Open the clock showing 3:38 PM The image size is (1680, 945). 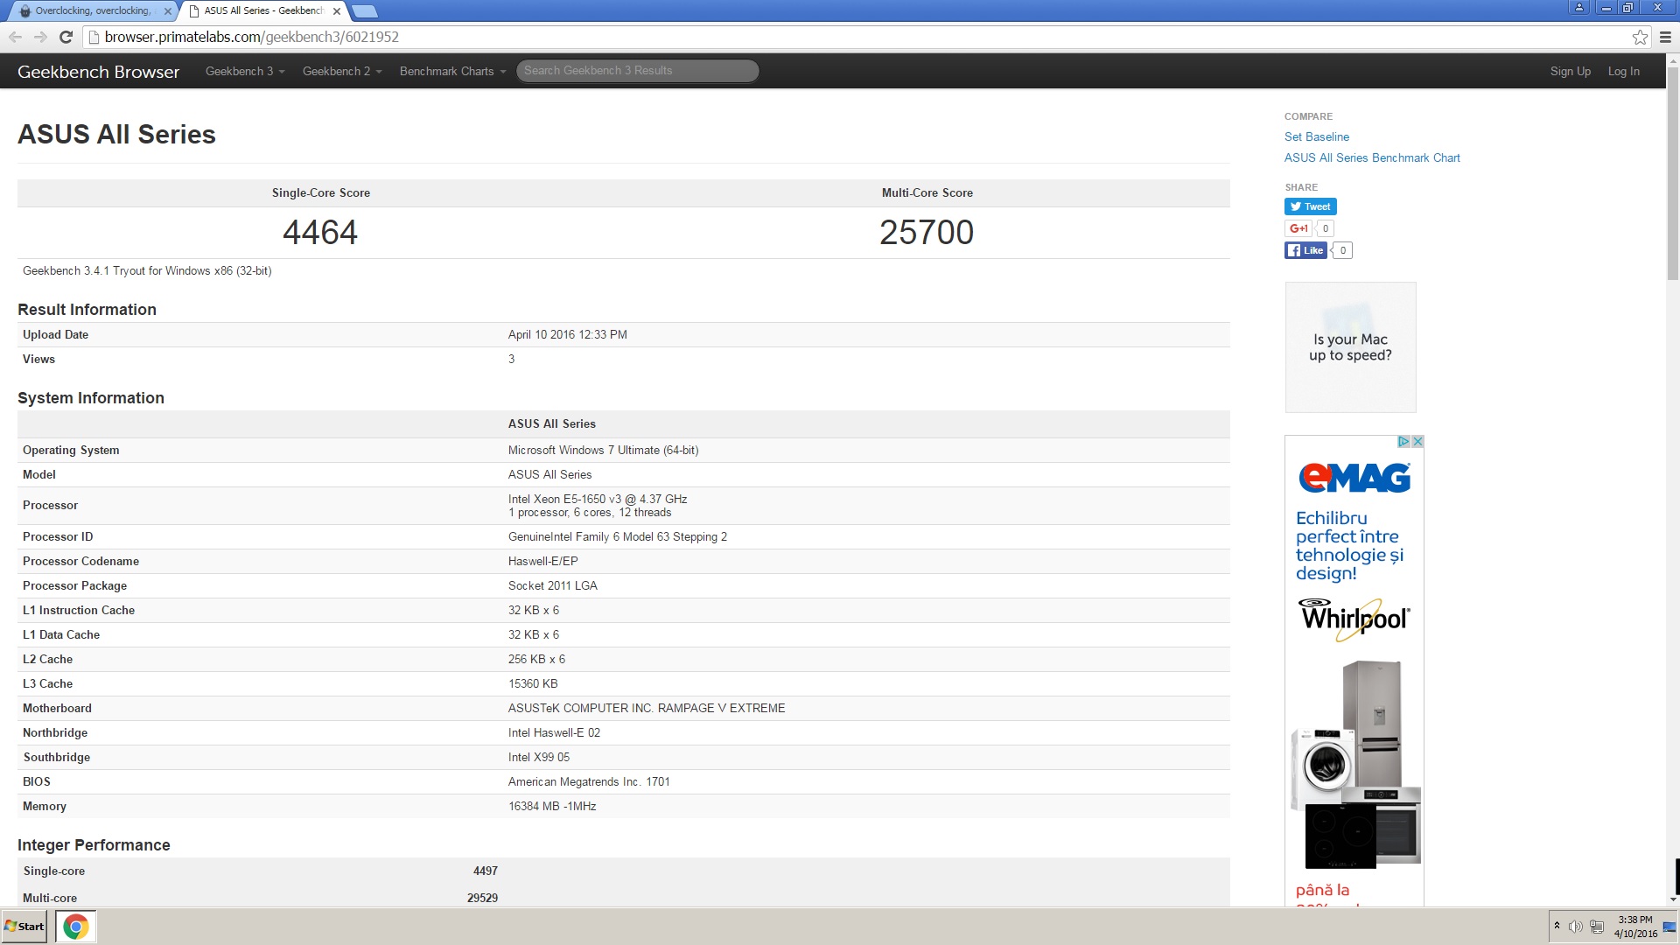pos(1635,927)
